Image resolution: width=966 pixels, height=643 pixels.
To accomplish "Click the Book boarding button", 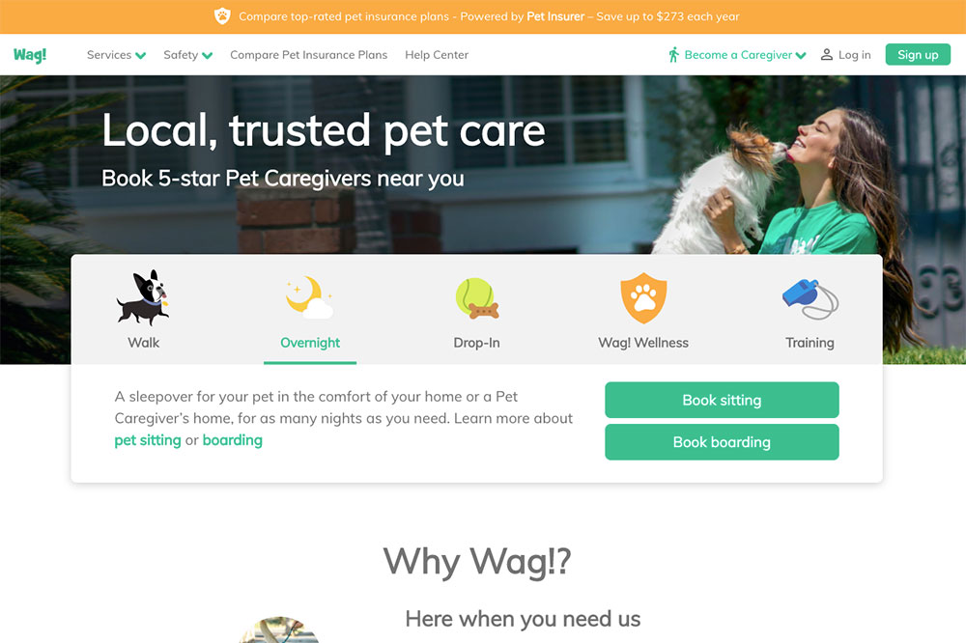I will [722, 442].
